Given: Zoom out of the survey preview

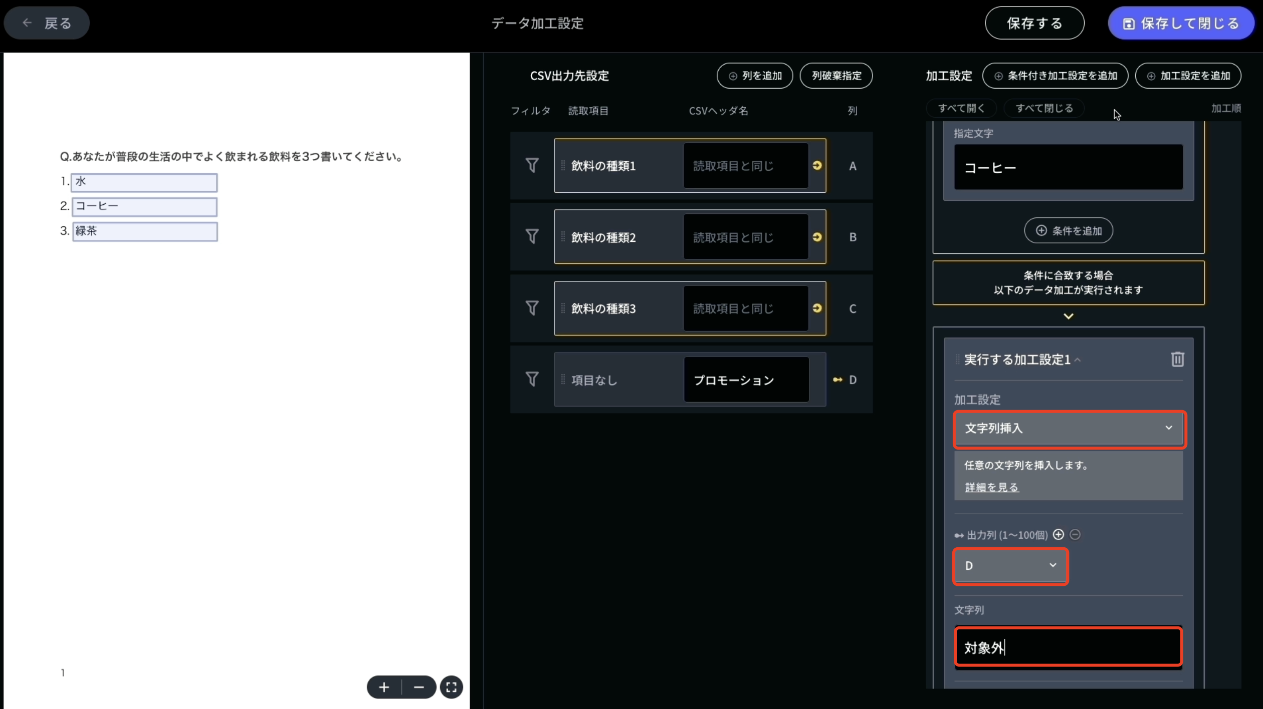Looking at the screenshot, I should 419,687.
